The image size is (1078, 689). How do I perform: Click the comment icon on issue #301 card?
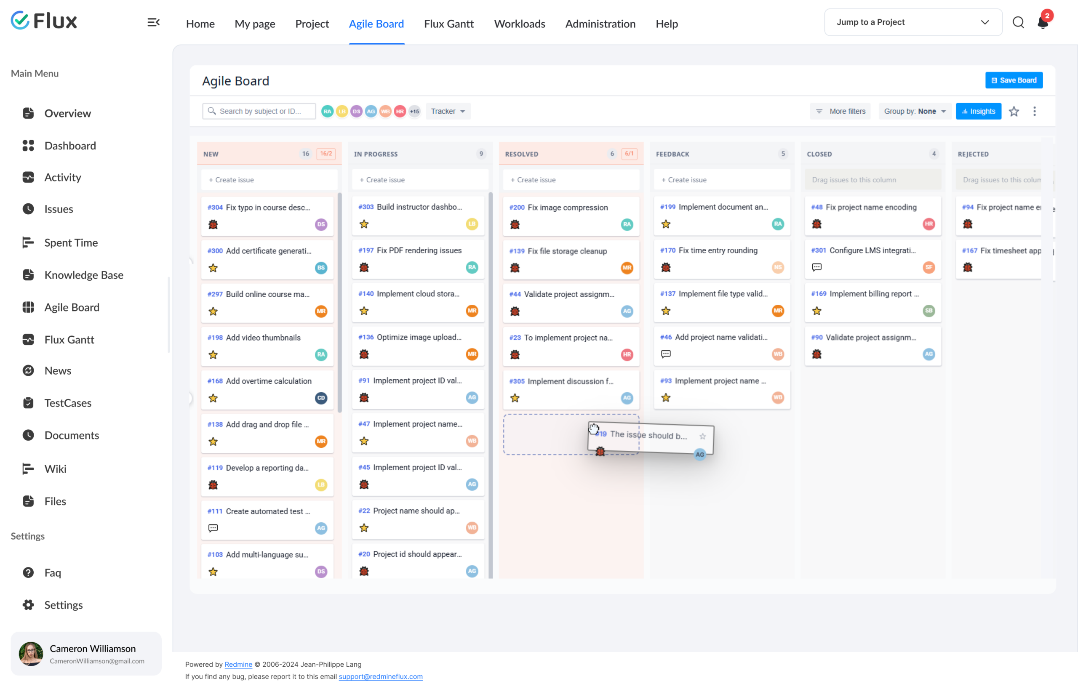click(x=817, y=268)
